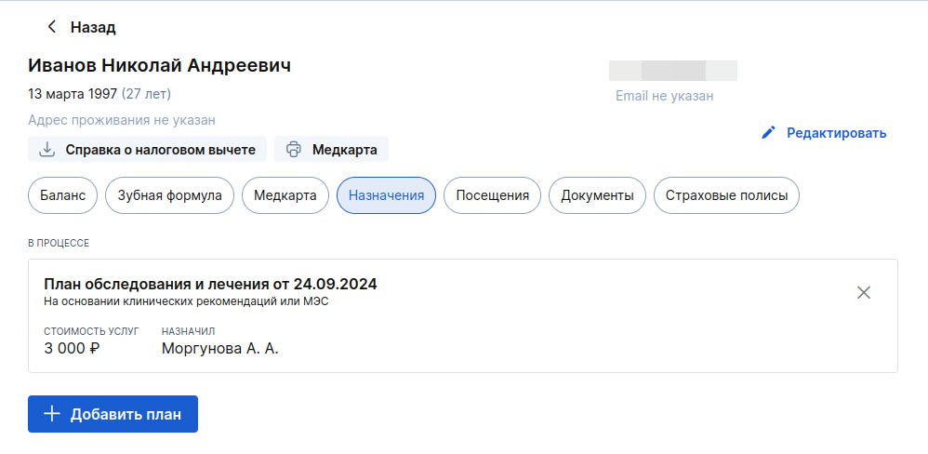
Task: Click the back chevron arrow icon
Action: [52, 27]
